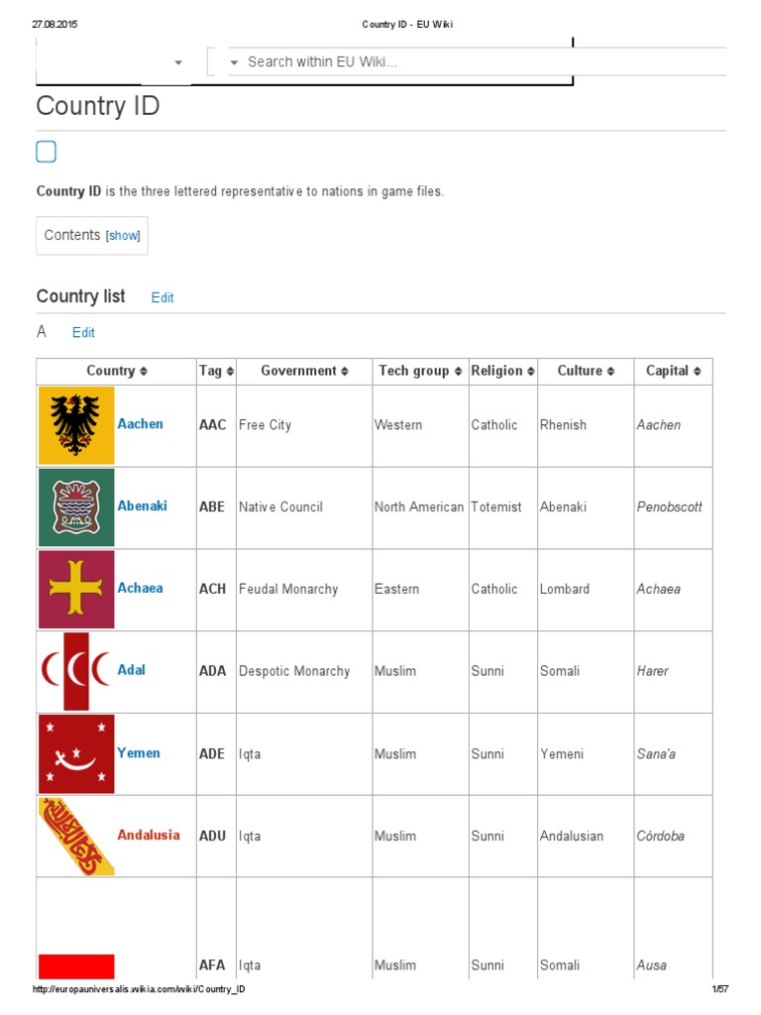Screen dimensions: 761x1015
Task: Click Edit beside Country list heading
Action: (163, 297)
